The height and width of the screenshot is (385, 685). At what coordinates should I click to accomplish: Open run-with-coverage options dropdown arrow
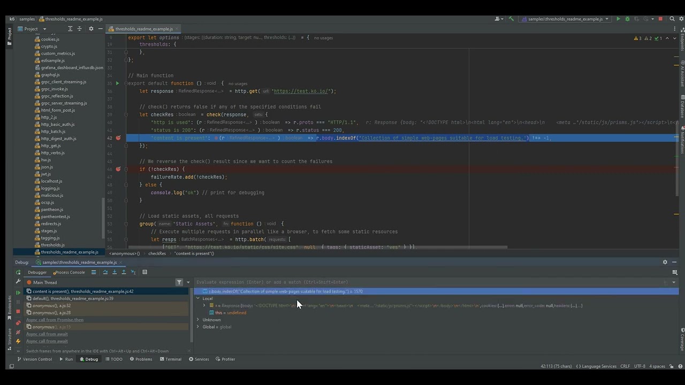pos(652,19)
